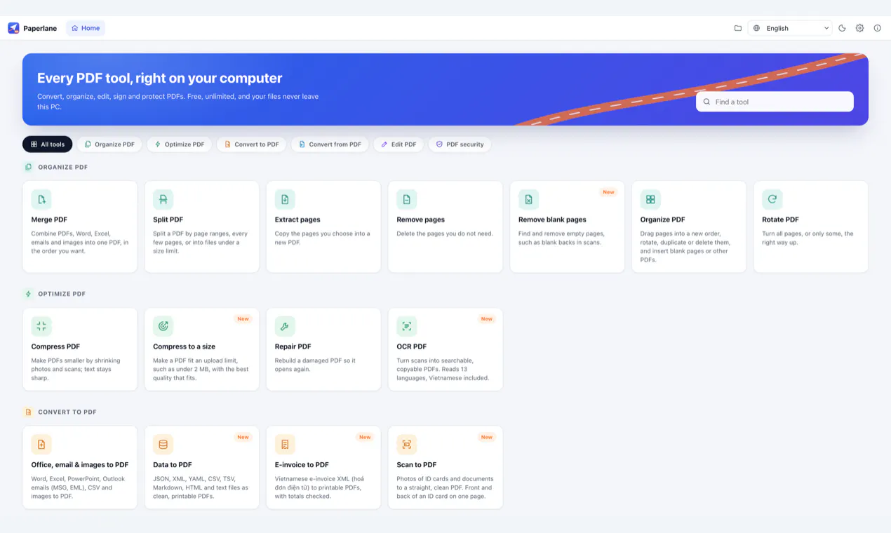Viewport: 891px width, 533px height.
Task: Click the "OCR PDF" card title
Action: (412, 346)
